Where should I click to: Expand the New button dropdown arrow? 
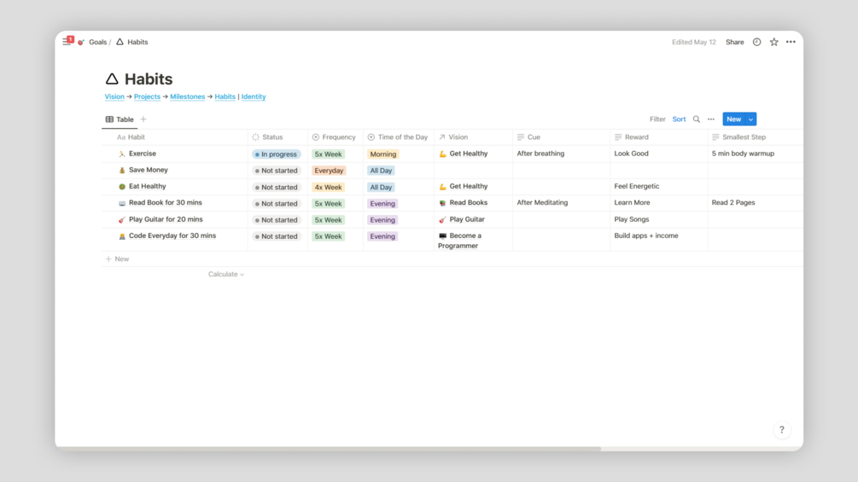click(x=750, y=119)
